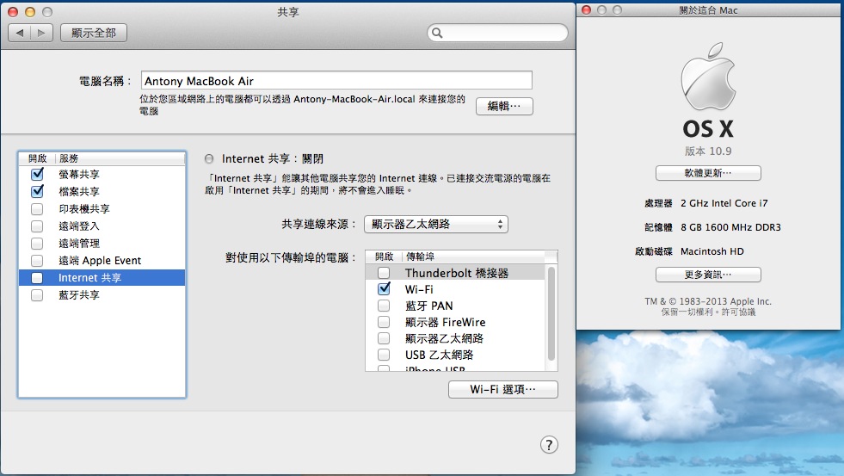Click 軟體更新… in About window
844x476 pixels.
point(708,173)
